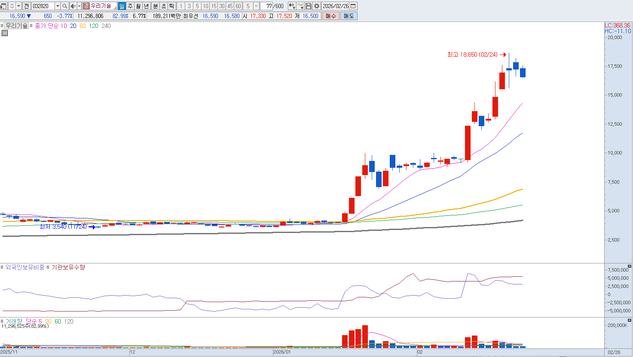Click the stock search magnifier icon
633x357 pixels.
[x=64, y=6]
